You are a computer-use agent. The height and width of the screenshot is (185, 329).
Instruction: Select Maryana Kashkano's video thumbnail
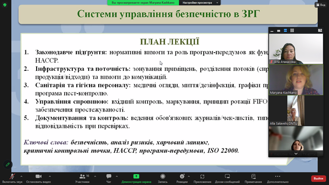(x=296, y=80)
